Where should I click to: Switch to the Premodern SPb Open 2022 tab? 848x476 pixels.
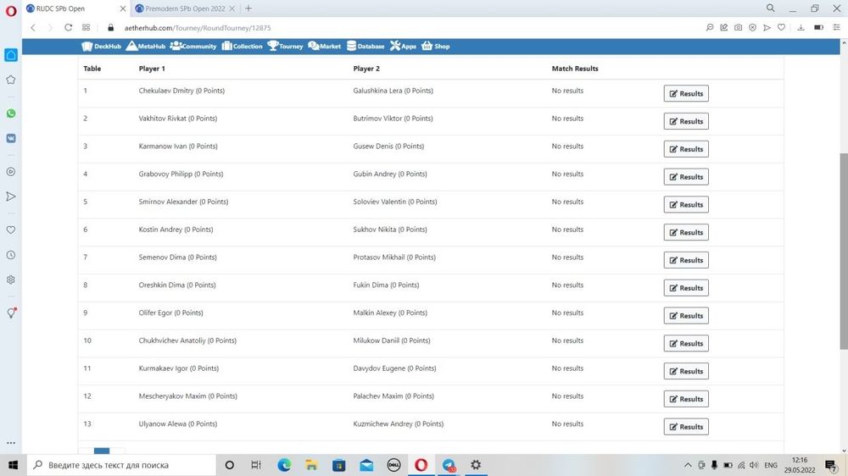tap(184, 8)
